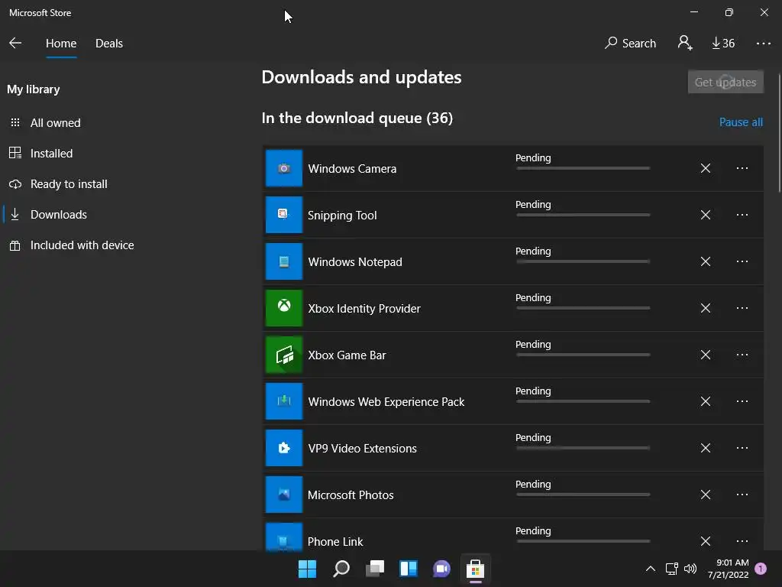Viewport: 782px width, 587px height.
Task: Cancel the Phone Link download
Action: click(x=705, y=541)
